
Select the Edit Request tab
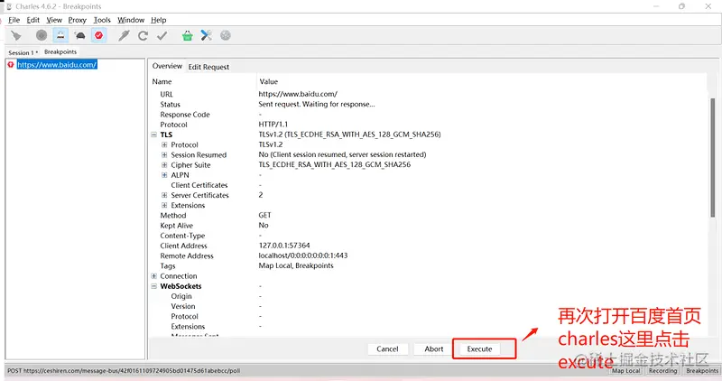tap(208, 67)
